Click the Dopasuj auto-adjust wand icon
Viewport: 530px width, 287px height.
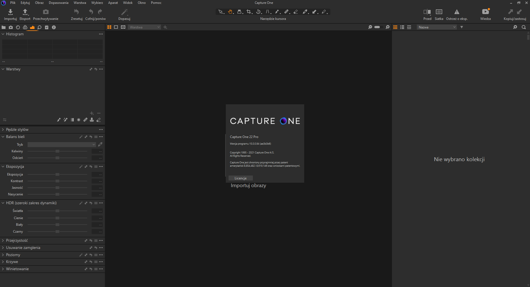(x=124, y=12)
